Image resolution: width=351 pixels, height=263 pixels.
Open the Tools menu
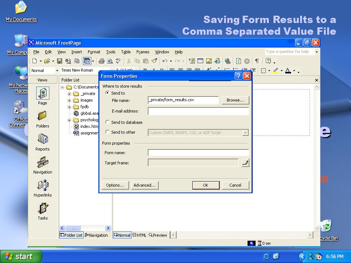pyautogui.click(x=110, y=52)
